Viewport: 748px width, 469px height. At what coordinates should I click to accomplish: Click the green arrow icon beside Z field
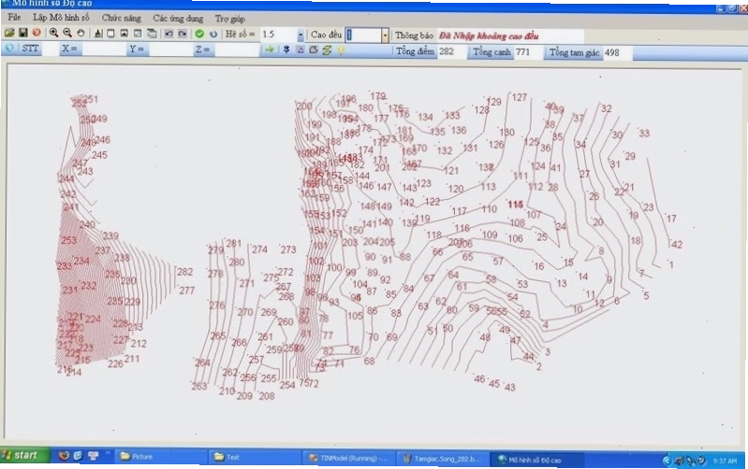click(x=270, y=49)
